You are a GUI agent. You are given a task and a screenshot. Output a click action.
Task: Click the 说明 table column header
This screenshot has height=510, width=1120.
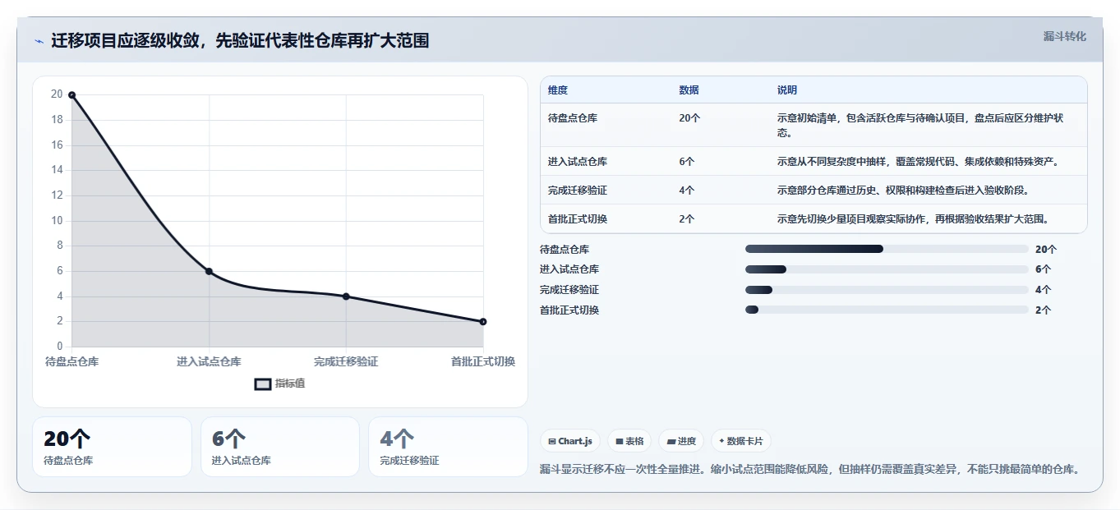787,90
